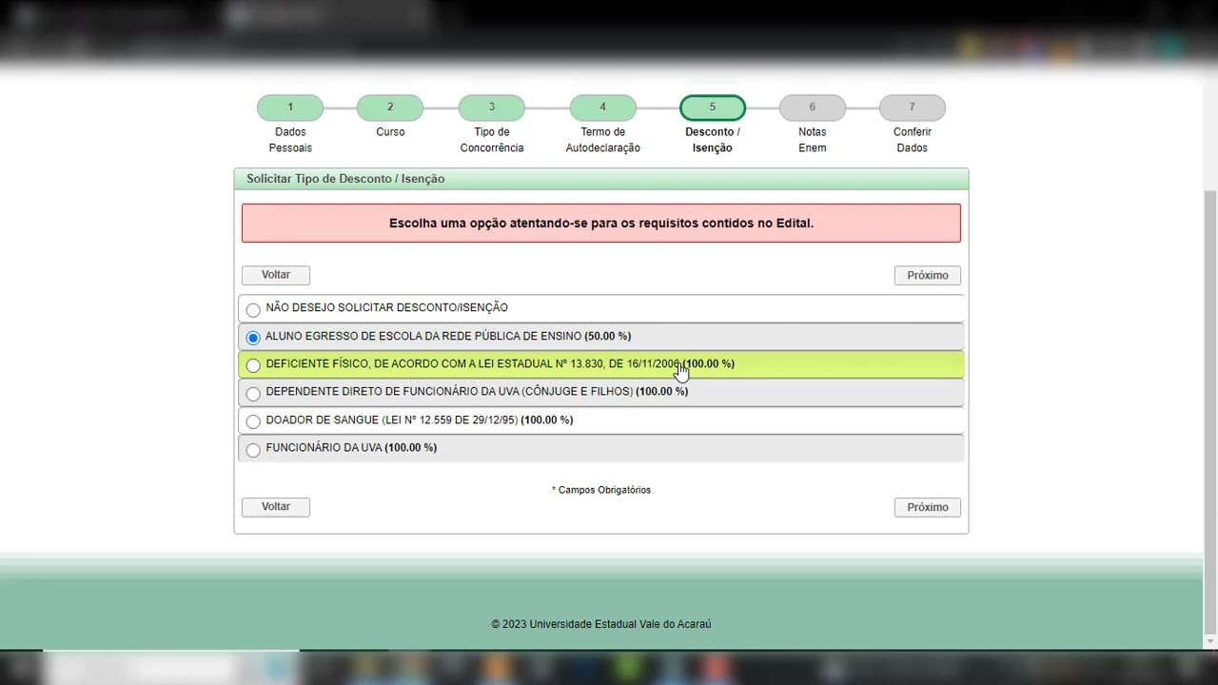Select 'Não desejo solicitar desconto/isenção' radio
This screenshot has width=1218, height=685.
pos(253,309)
